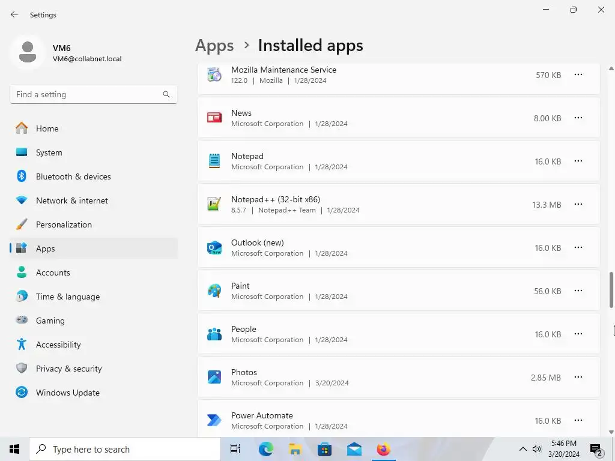Open Bluetooth & devices settings

tap(94, 176)
